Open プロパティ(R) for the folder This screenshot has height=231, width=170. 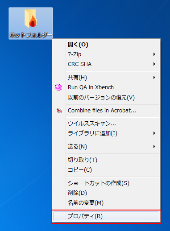coord(106,216)
